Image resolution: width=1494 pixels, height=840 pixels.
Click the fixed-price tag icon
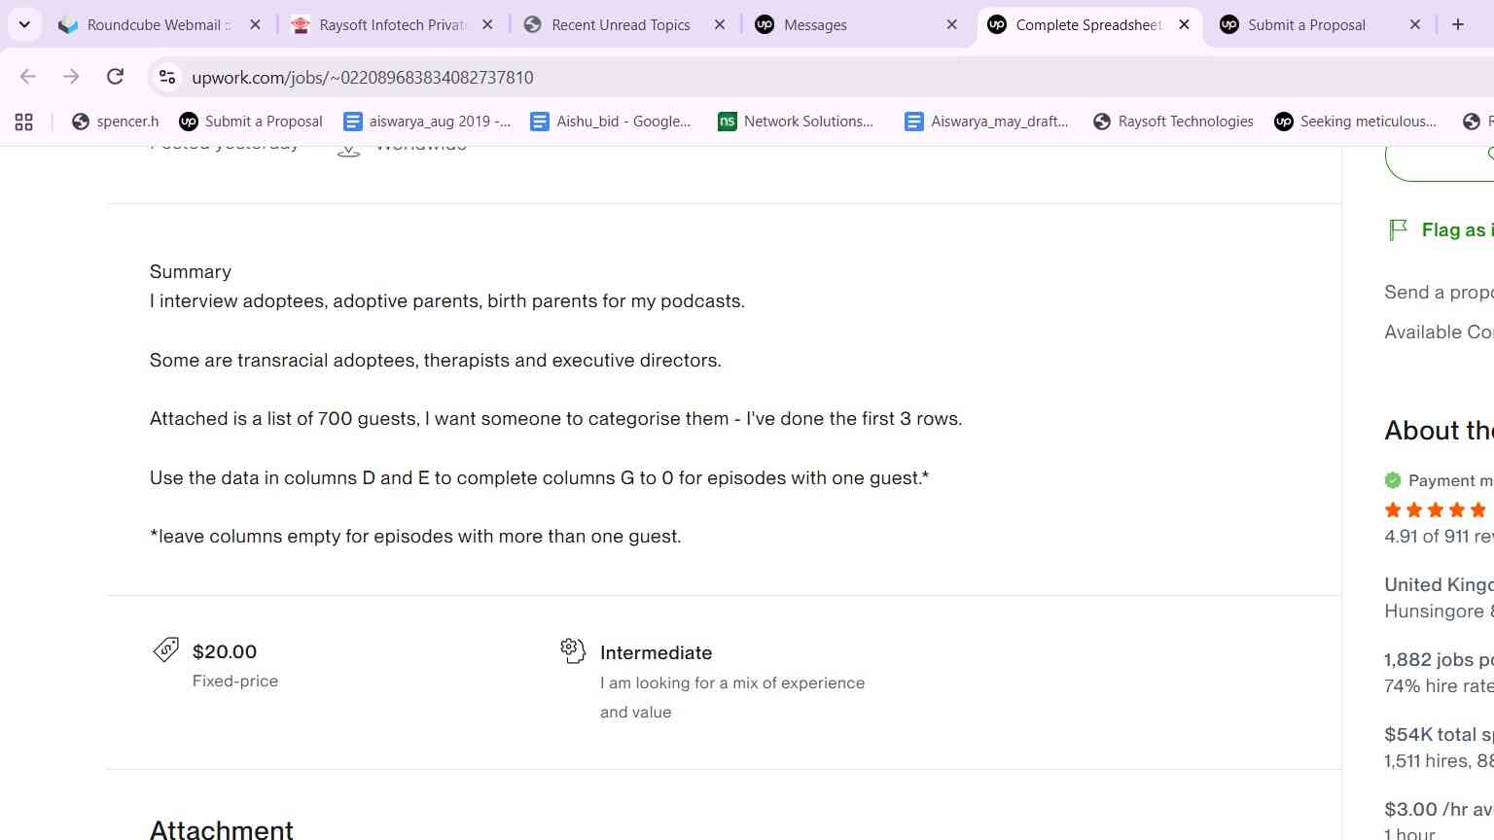click(166, 649)
